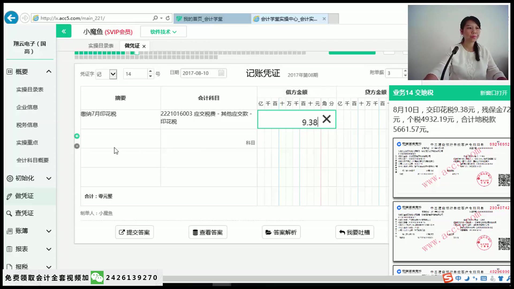Select the 做凭证 tab
514x289 pixels.
tap(132, 46)
